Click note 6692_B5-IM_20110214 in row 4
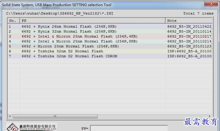The image size is (220, 131). [189, 41]
